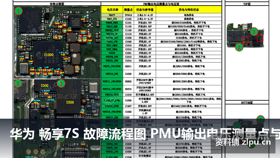Viewport: 280px width, 158px height.
Task: Click measurement point R2802 in the table
Action: click(128, 81)
